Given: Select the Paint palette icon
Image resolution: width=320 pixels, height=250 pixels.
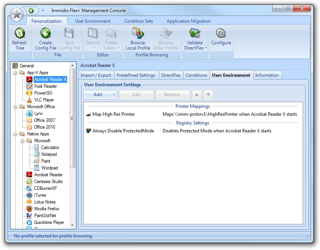Looking at the screenshot, I should coord(37,161).
